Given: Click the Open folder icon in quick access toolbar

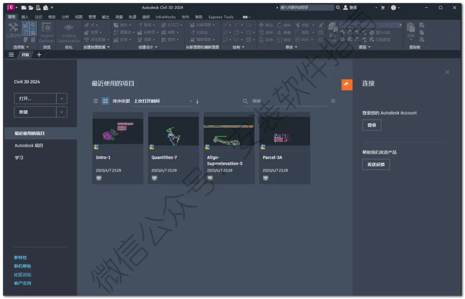Looking at the screenshot, I should point(31,7).
